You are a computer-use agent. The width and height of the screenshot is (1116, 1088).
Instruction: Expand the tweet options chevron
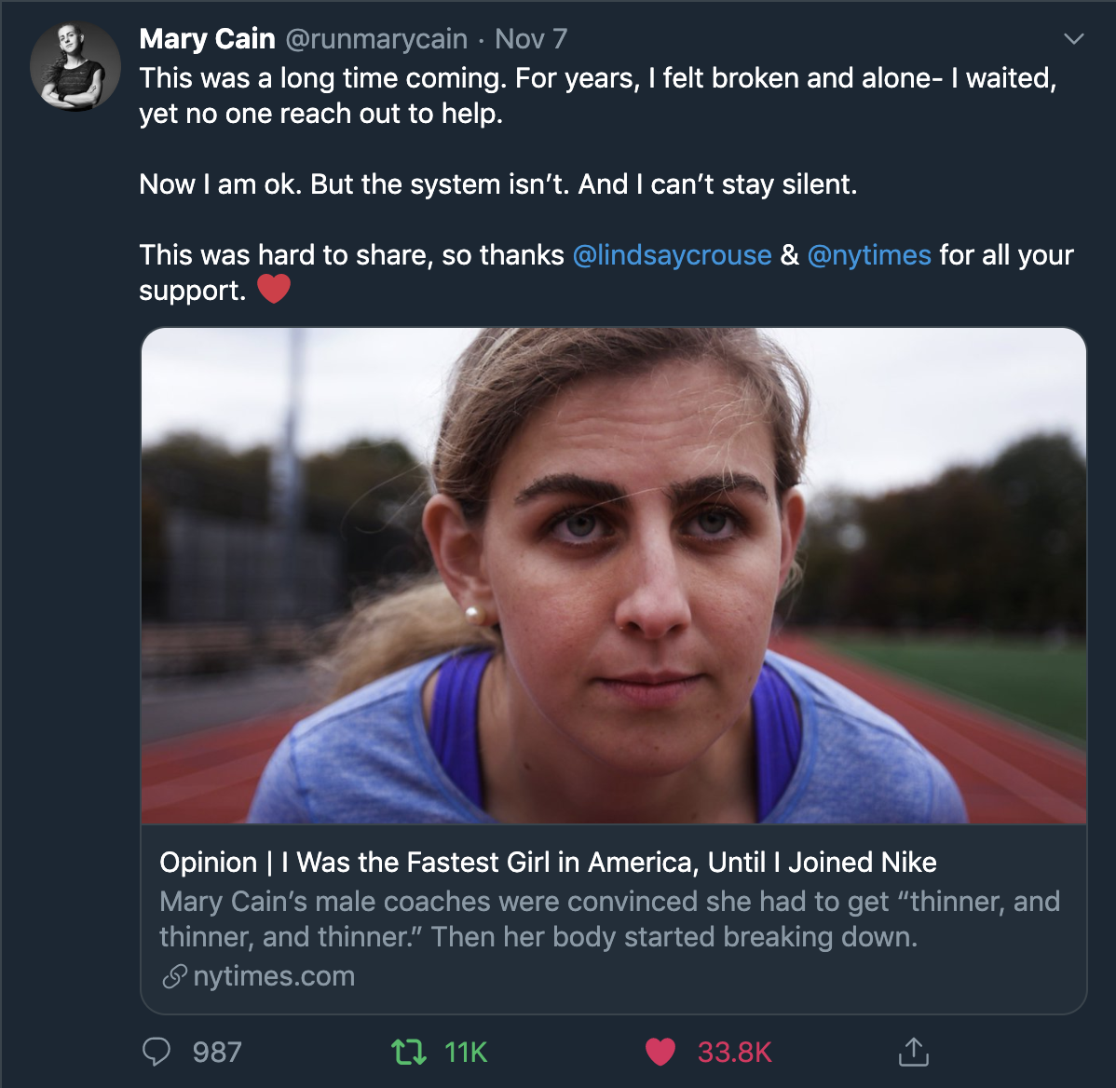click(x=1074, y=39)
